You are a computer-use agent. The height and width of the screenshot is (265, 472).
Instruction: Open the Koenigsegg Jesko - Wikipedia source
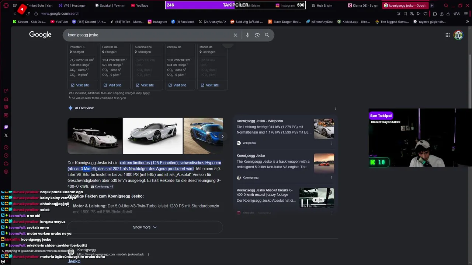tap(260, 121)
